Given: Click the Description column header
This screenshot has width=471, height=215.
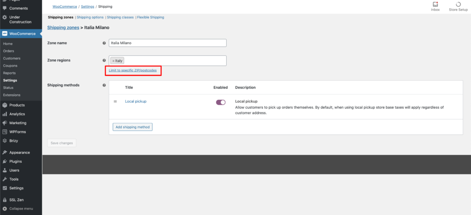Looking at the screenshot, I should [246, 88].
